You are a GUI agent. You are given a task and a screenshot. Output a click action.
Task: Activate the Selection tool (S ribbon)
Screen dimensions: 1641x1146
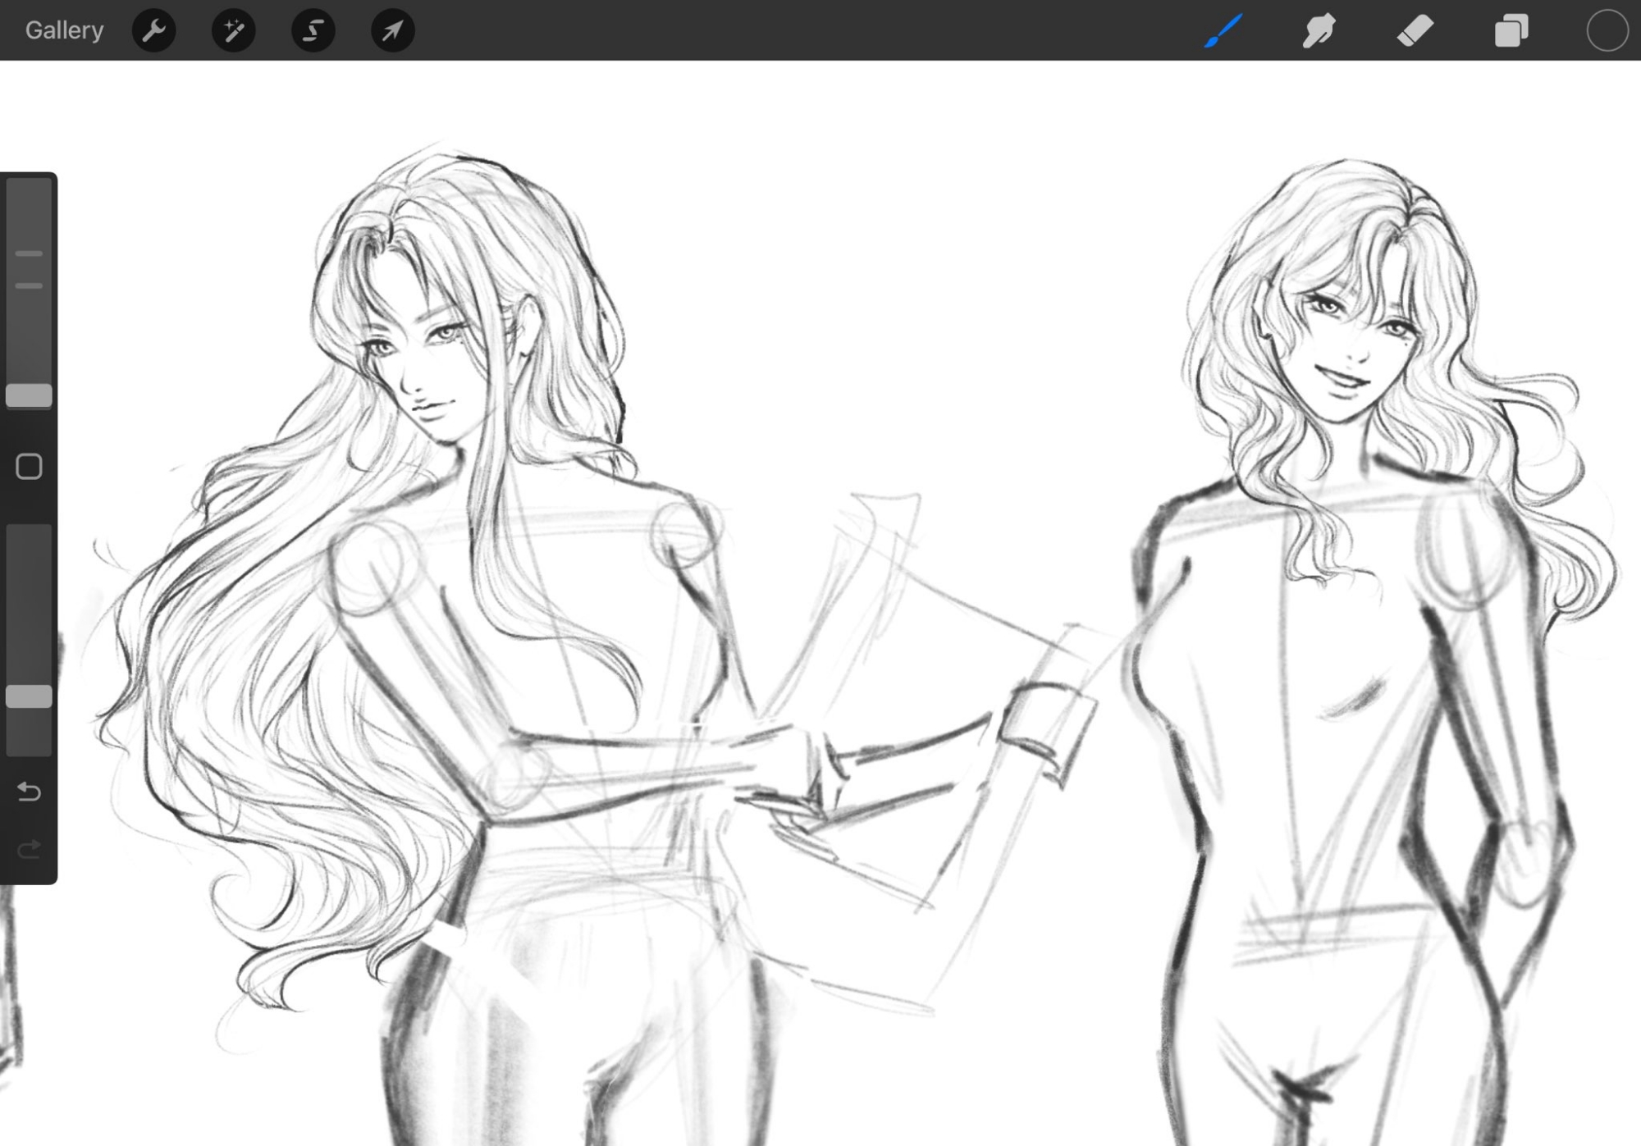(x=313, y=30)
